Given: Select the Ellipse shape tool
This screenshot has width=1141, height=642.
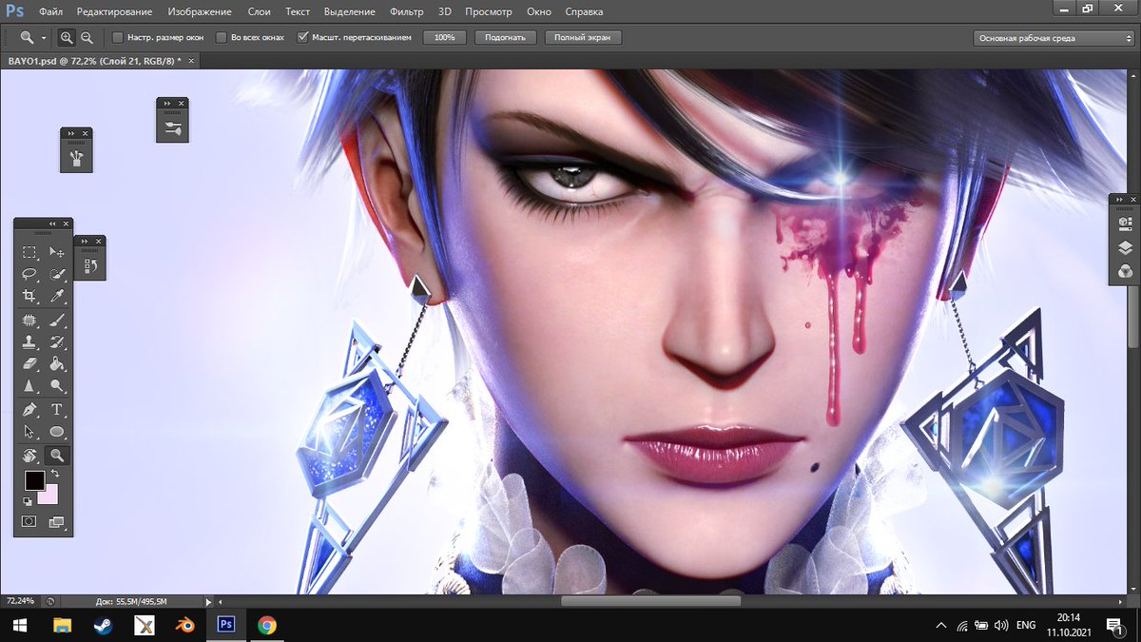Looking at the screenshot, I should pos(57,432).
